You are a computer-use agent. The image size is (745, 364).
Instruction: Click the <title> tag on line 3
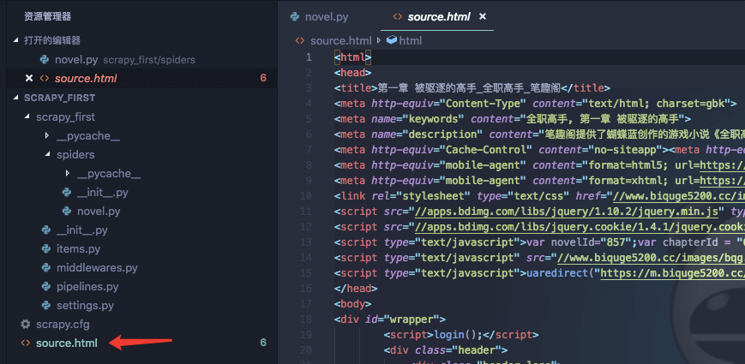pos(356,88)
